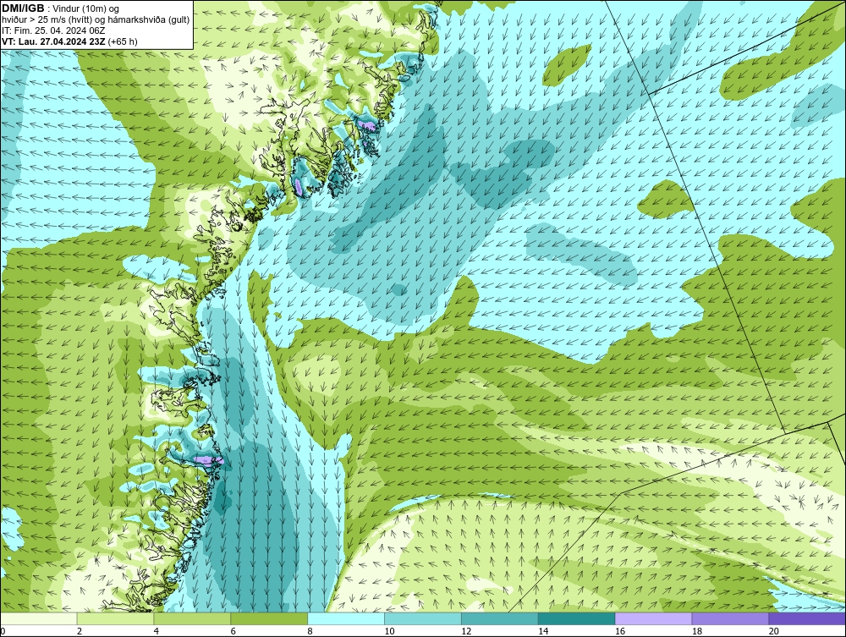
Task: Click the scale label '4'
Action: click(x=157, y=632)
